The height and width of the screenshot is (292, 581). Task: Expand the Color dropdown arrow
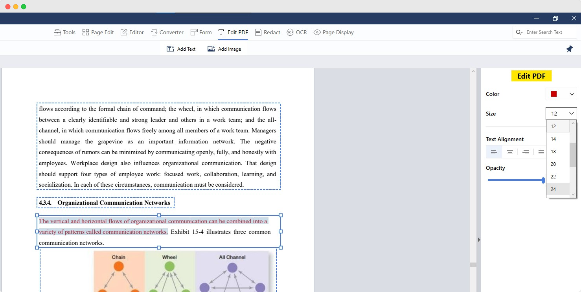[x=572, y=94]
